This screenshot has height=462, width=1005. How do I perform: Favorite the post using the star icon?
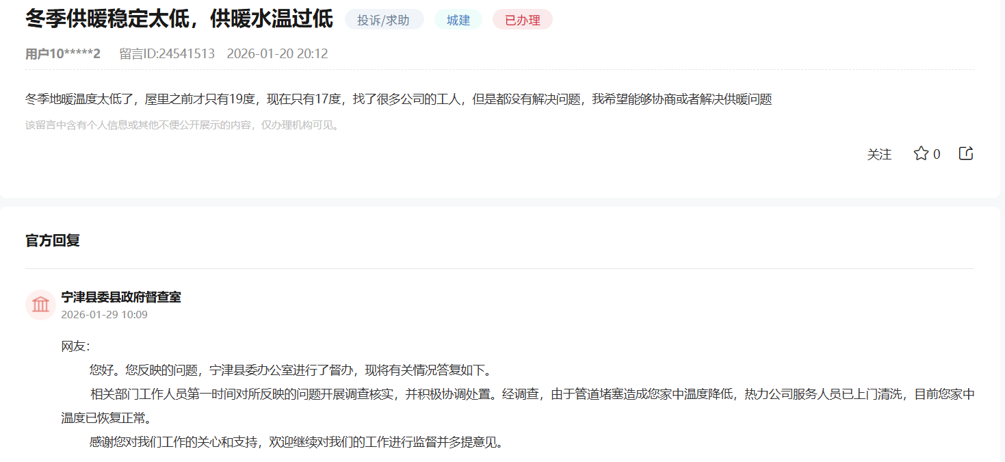coord(920,154)
